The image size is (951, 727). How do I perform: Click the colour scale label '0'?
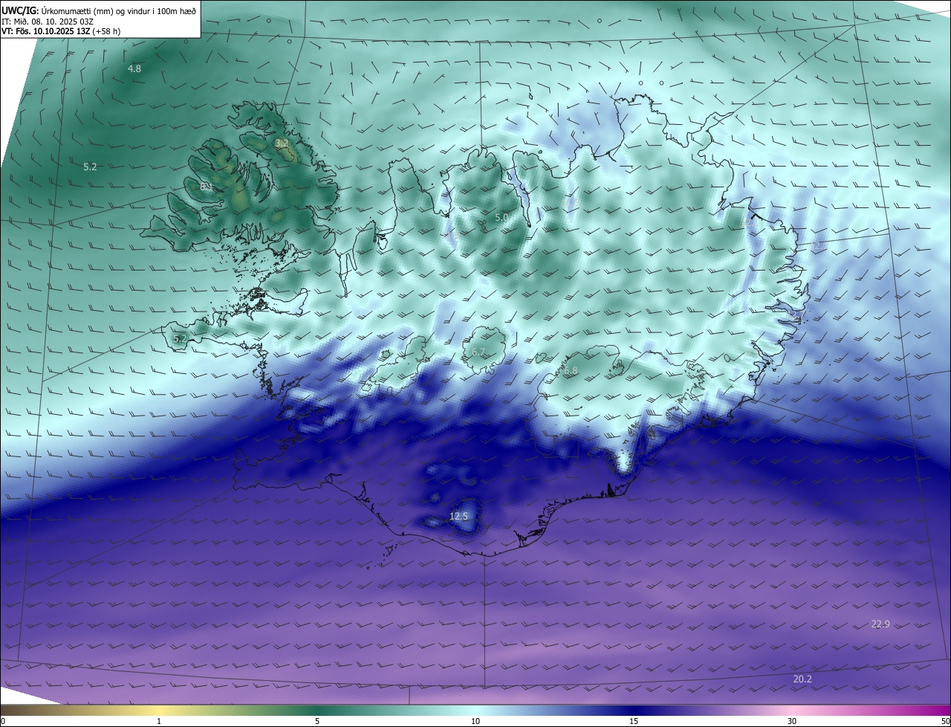point(2,721)
